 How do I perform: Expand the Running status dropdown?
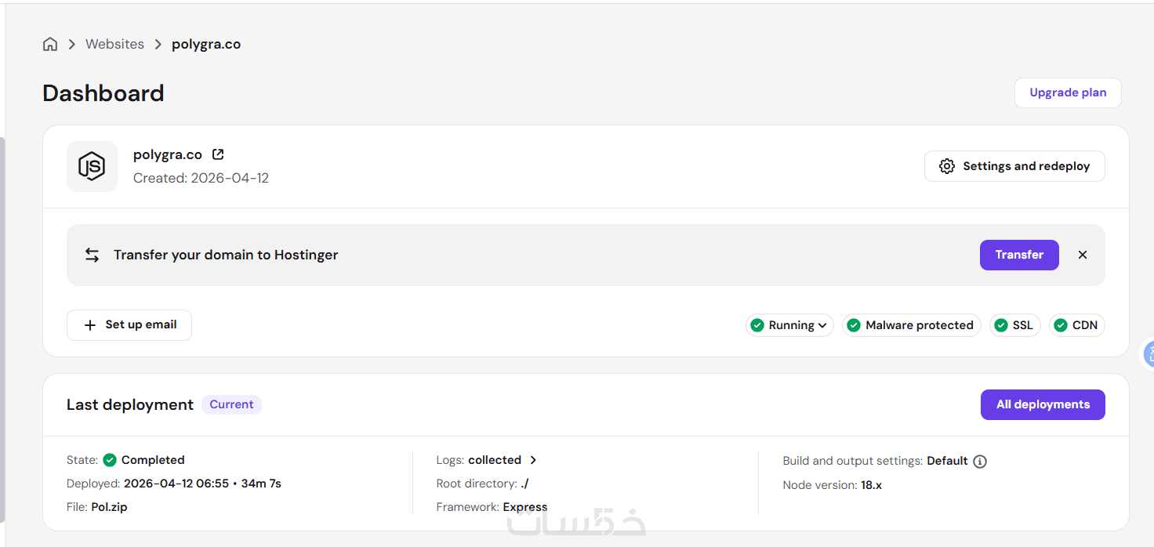(789, 325)
